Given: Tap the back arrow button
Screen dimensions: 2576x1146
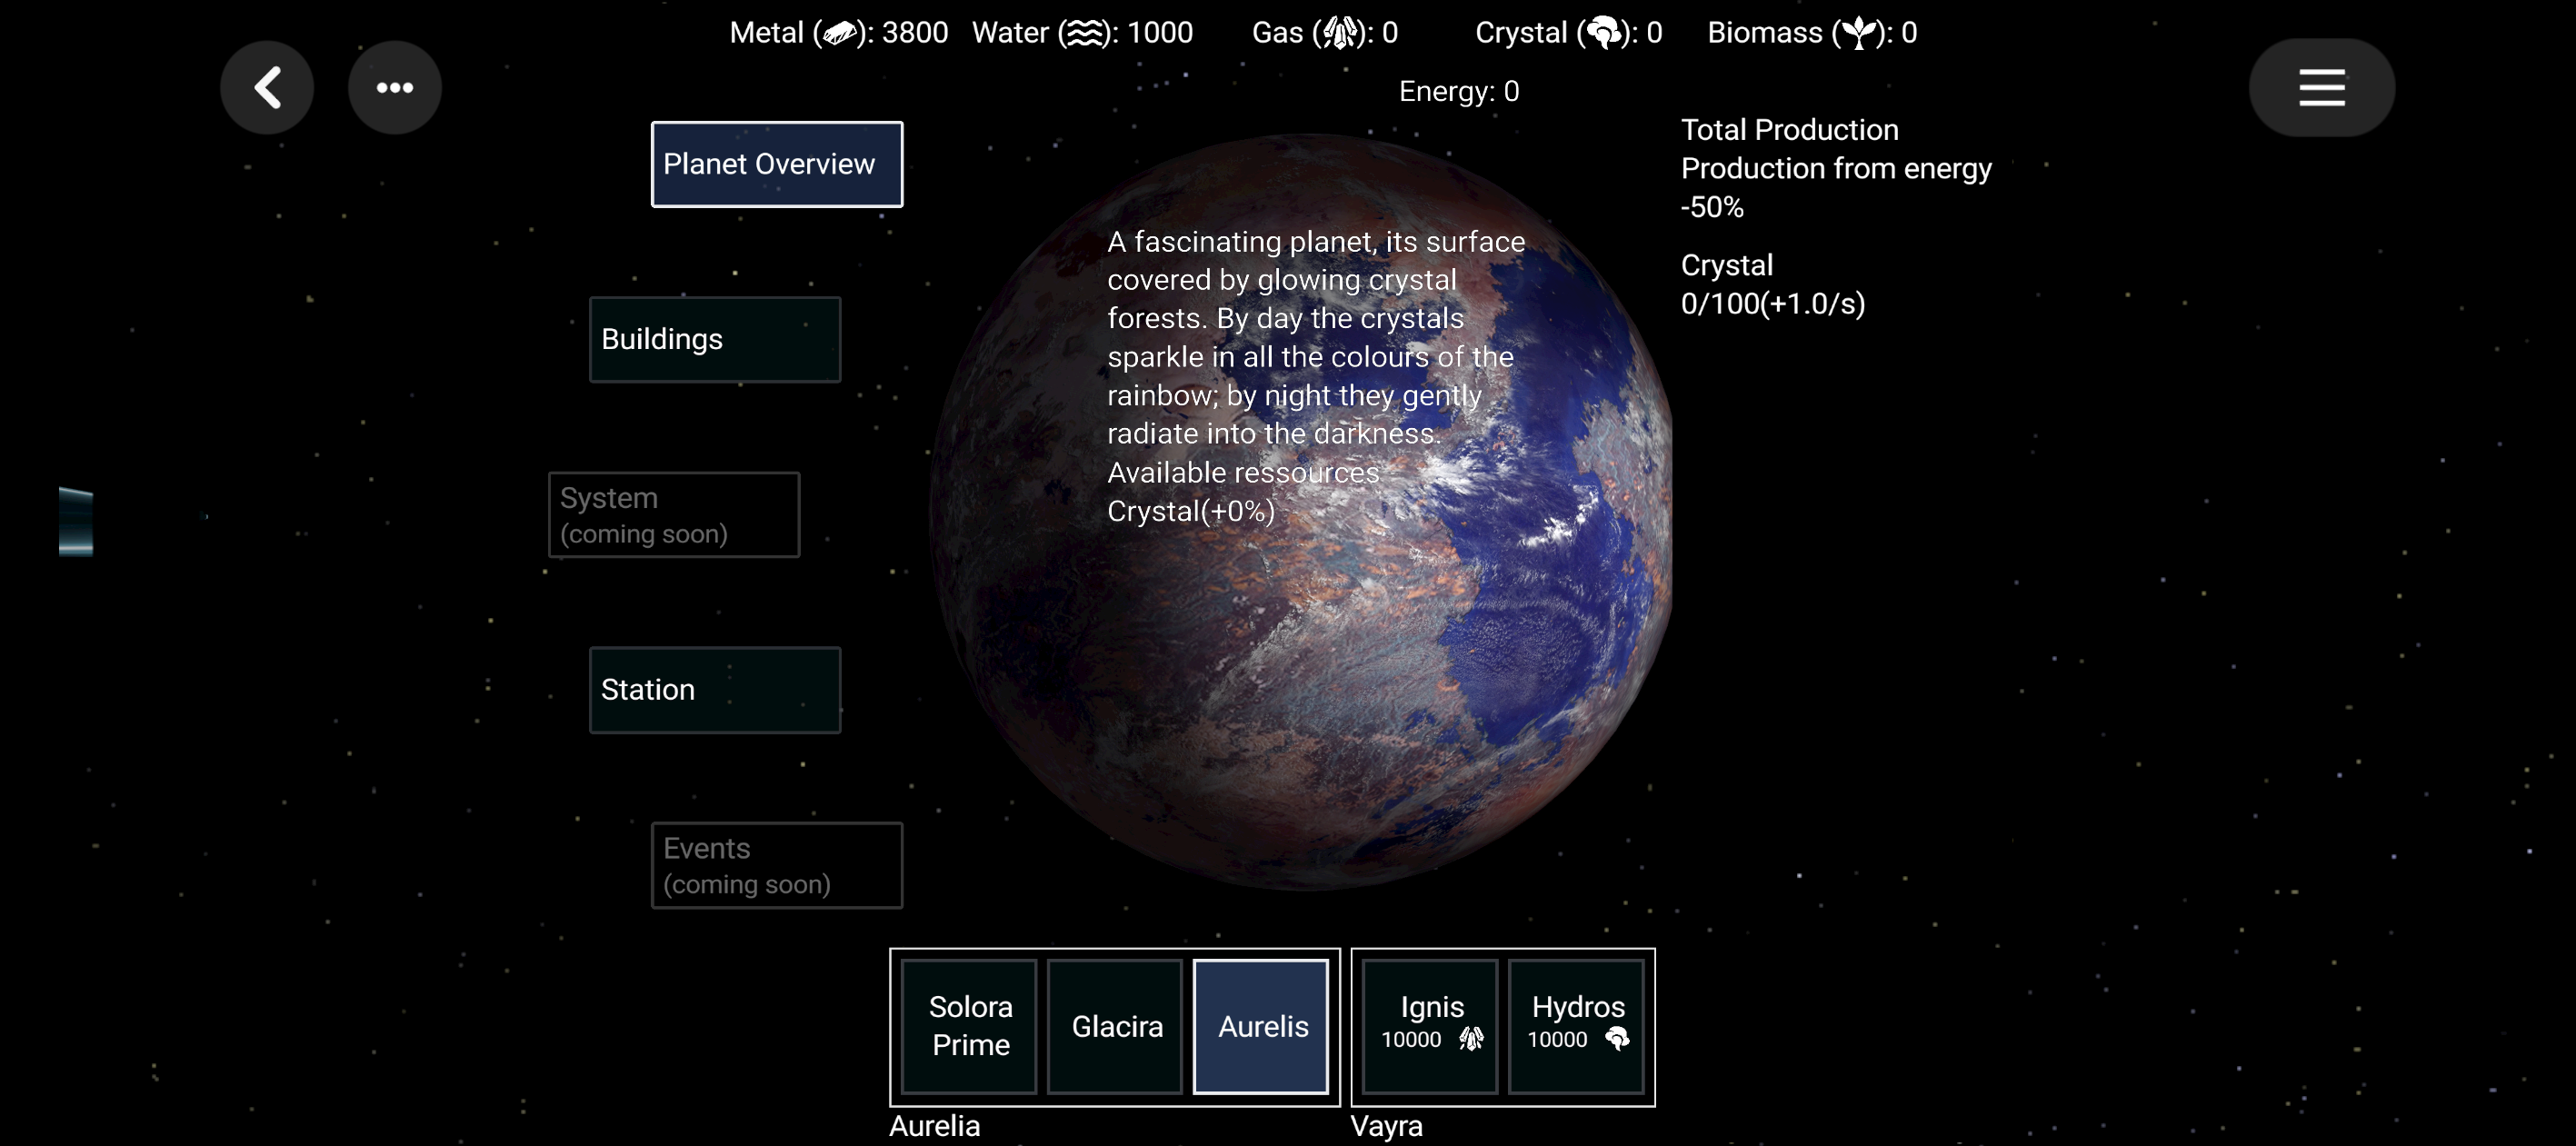Looking at the screenshot, I should (x=267, y=88).
